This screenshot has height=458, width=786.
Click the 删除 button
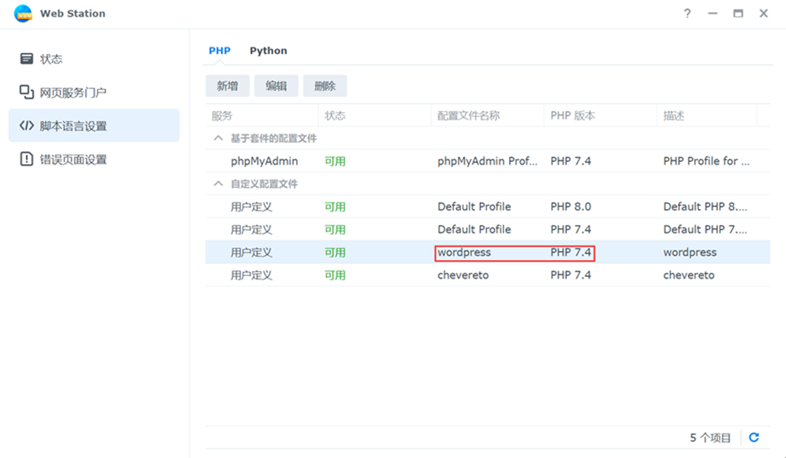[x=325, y=86]
